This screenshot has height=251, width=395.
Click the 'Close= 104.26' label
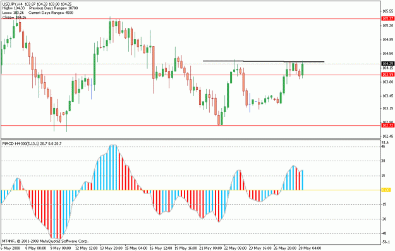point(14,18)
